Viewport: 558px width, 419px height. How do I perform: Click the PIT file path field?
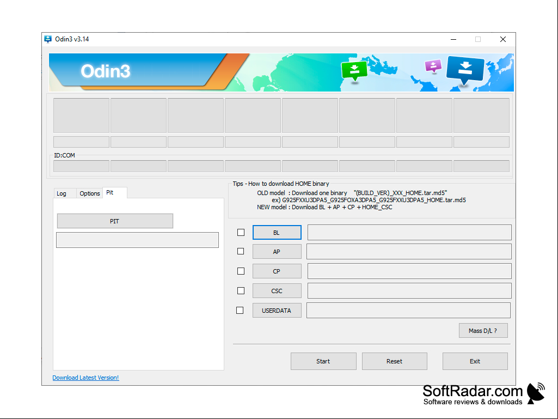pyautogui.click(x=137, y=240)
